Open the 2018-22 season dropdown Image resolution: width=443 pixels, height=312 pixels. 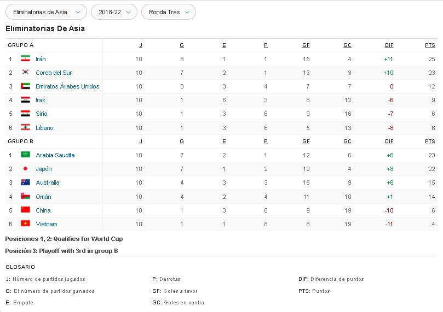coord(114,12)
